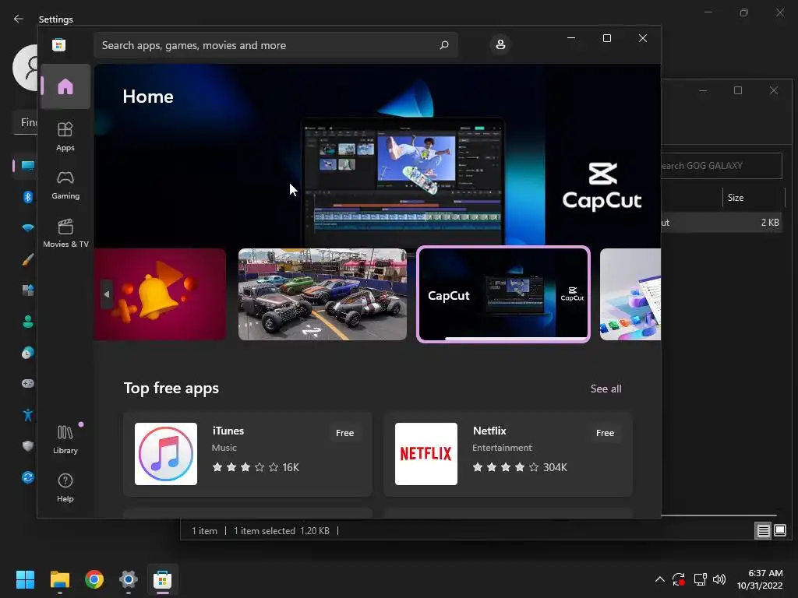Open the Apps section in sidebar

pyautogui.click(x=65, y=136)
